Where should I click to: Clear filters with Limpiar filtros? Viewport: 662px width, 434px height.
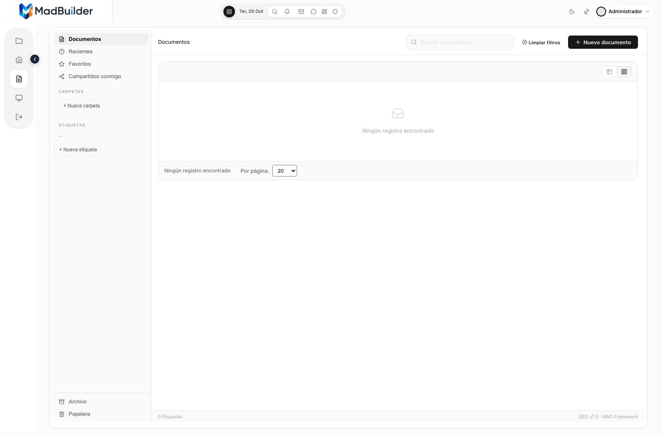point(541,42)
